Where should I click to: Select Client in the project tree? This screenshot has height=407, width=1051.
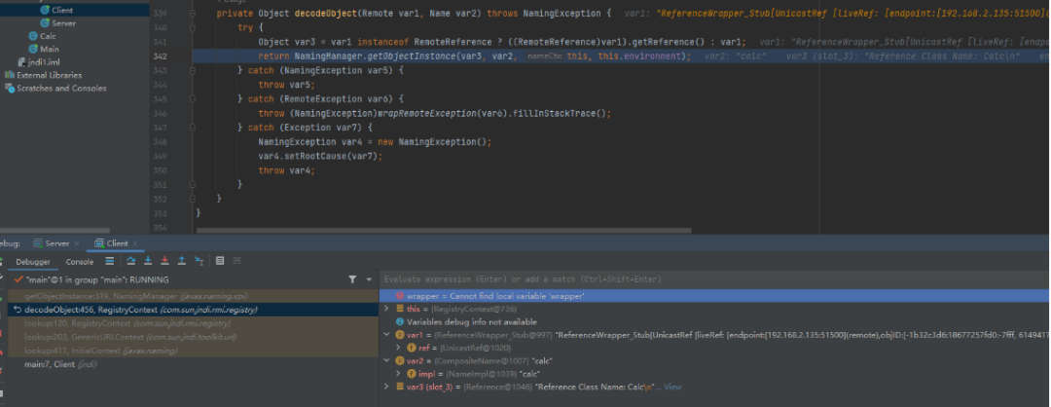(62, 10)
